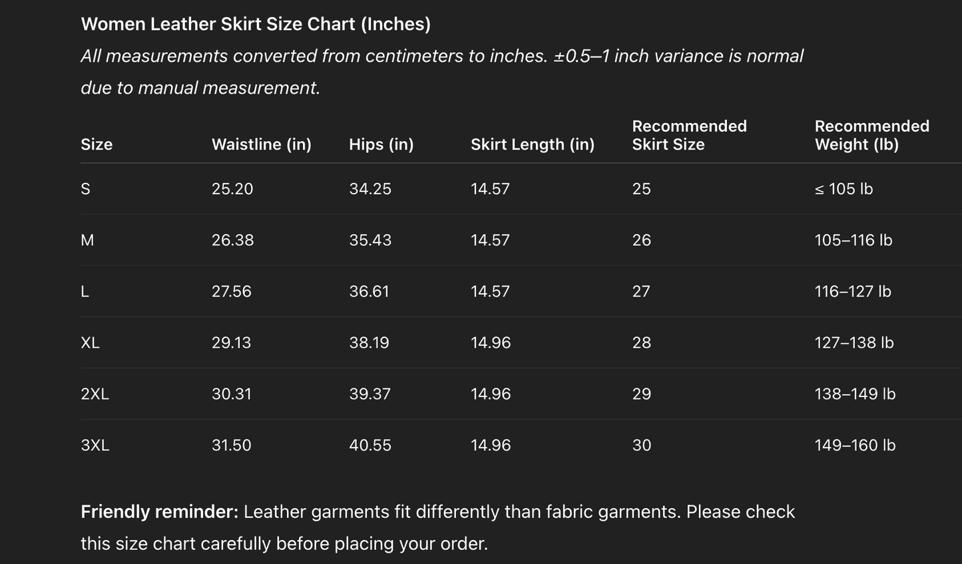Click the "Friendly reminder:" bold text

159,511
